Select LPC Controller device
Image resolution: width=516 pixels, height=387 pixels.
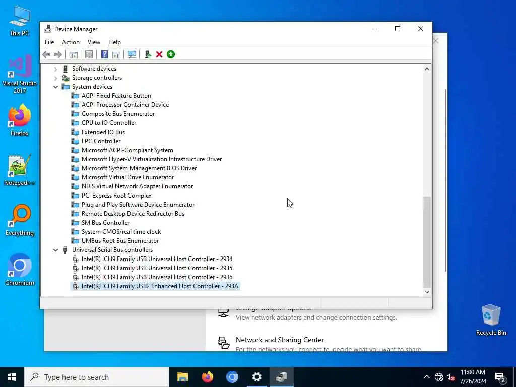click(101, 141)
